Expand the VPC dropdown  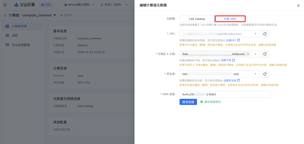[x=255, y=34]
